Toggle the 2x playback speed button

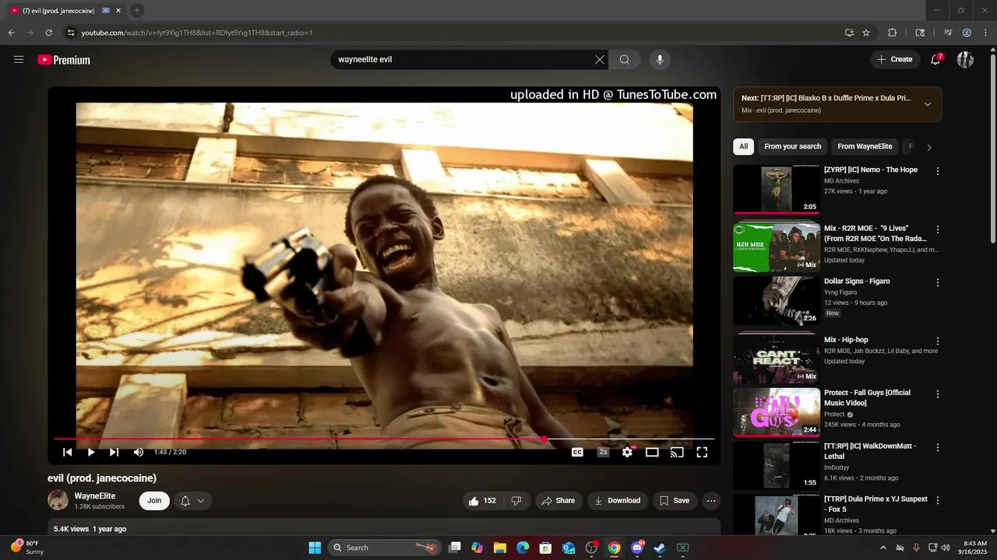click(603, 452)
